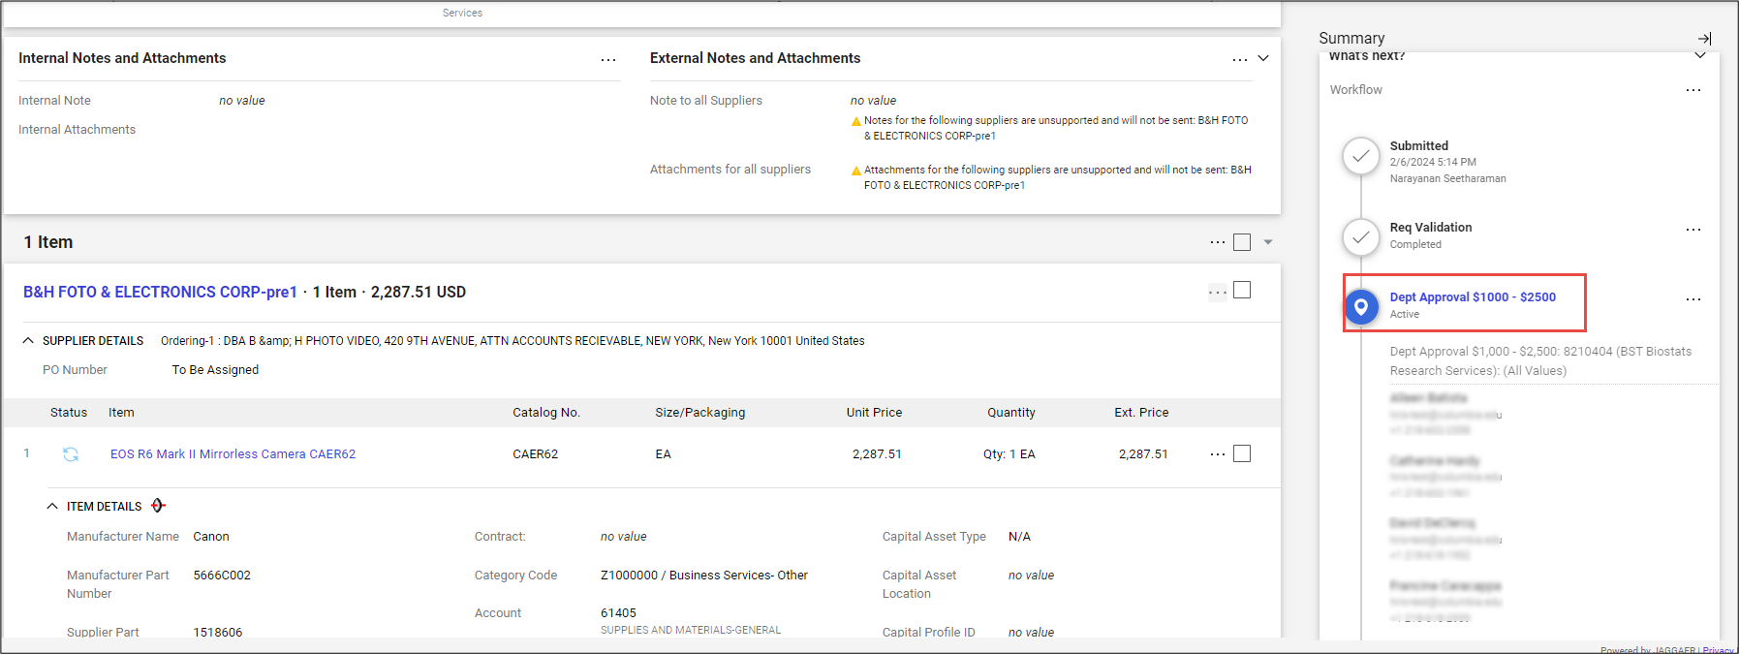Image resolution: width=1739 pixels, height=654 pixels.
Task: Click the Unit Price column header
Action: tap(874, 412)
